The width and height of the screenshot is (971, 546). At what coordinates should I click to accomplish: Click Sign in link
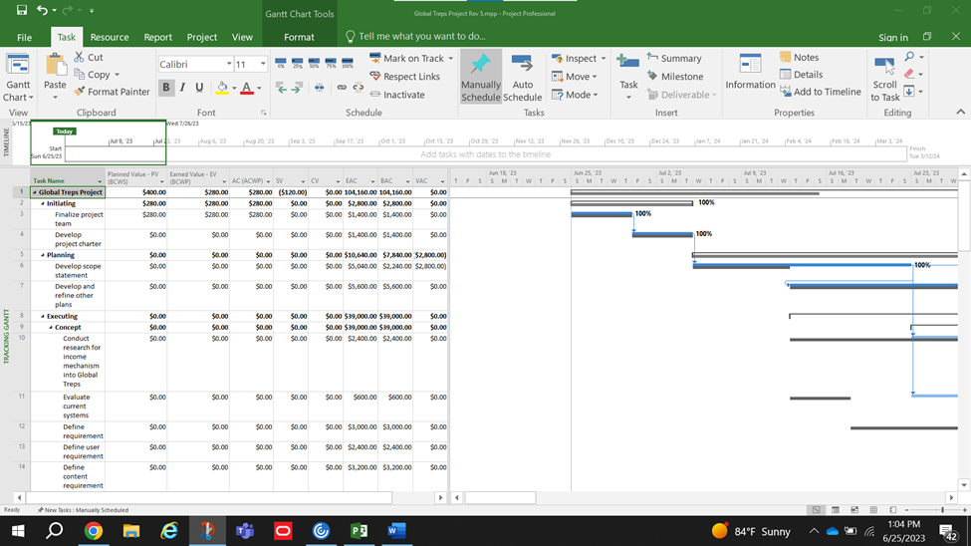pos(893,37)
